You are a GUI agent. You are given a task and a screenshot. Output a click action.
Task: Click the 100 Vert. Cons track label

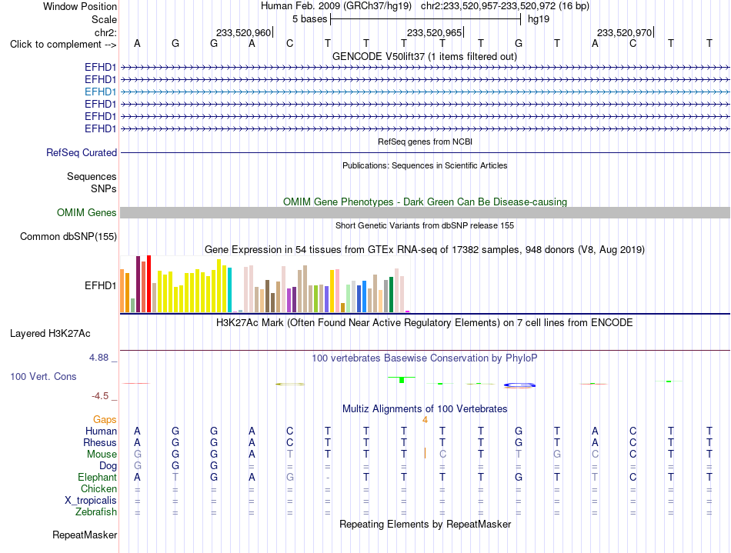(43, 376)
